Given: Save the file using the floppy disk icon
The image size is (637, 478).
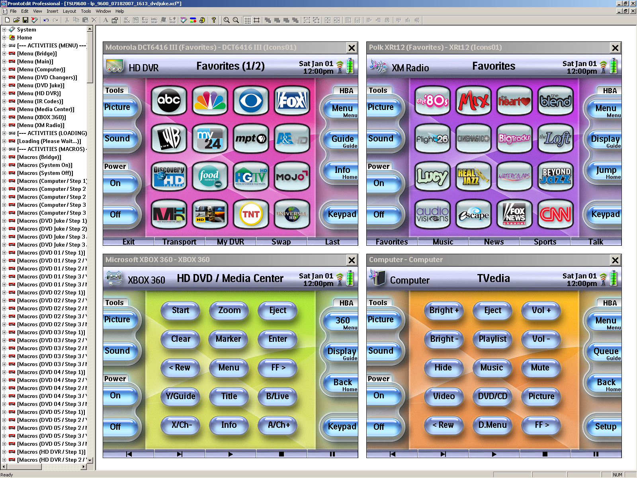Looking at the screenshot, I should click(x=25, y=20).
